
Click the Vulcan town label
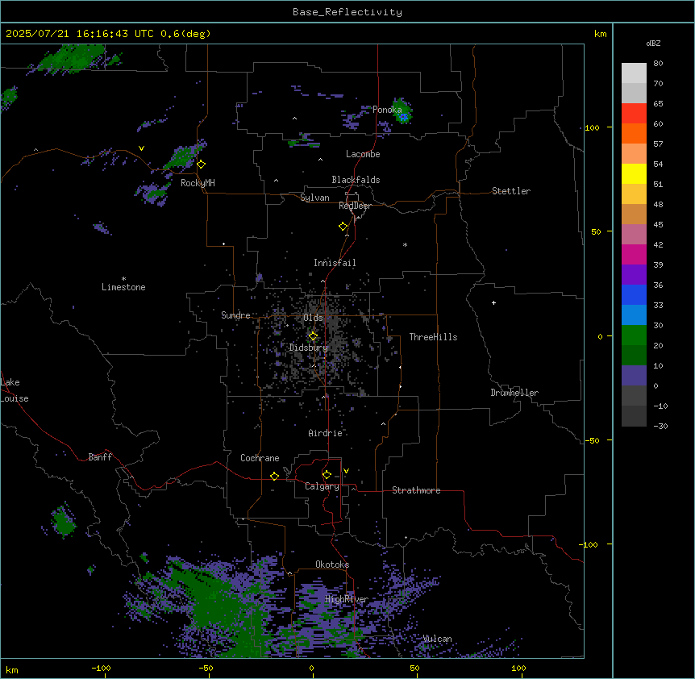[438, 639]
